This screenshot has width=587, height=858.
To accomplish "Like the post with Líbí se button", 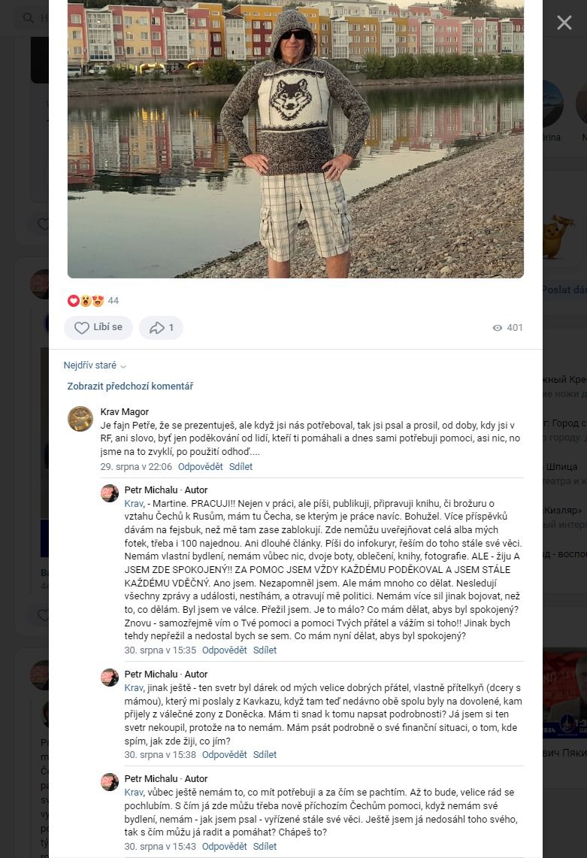I will (x=98, y=327).
